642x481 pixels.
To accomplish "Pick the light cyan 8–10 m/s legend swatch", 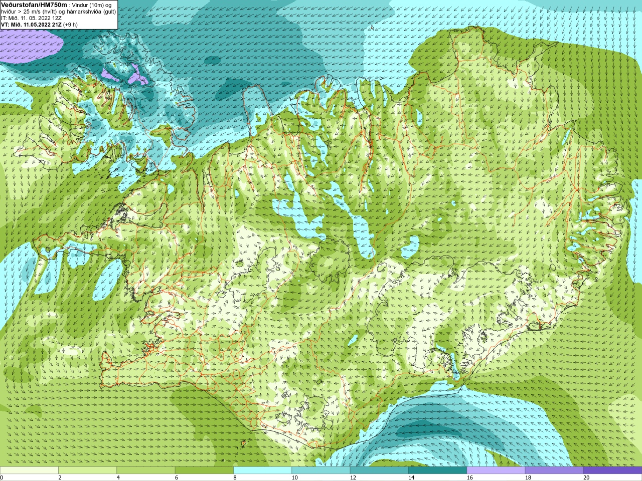I will (262, 470).
